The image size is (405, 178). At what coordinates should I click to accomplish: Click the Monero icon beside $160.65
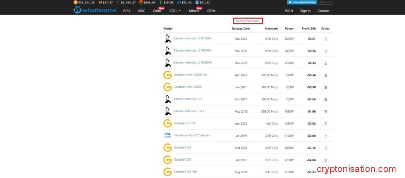pyautogui.click(x=141, y=2)
